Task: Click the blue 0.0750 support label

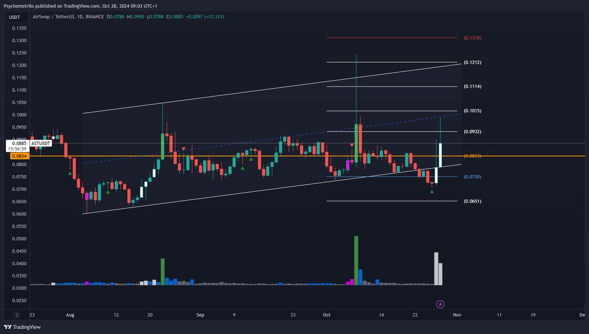Action: (472, 177)
